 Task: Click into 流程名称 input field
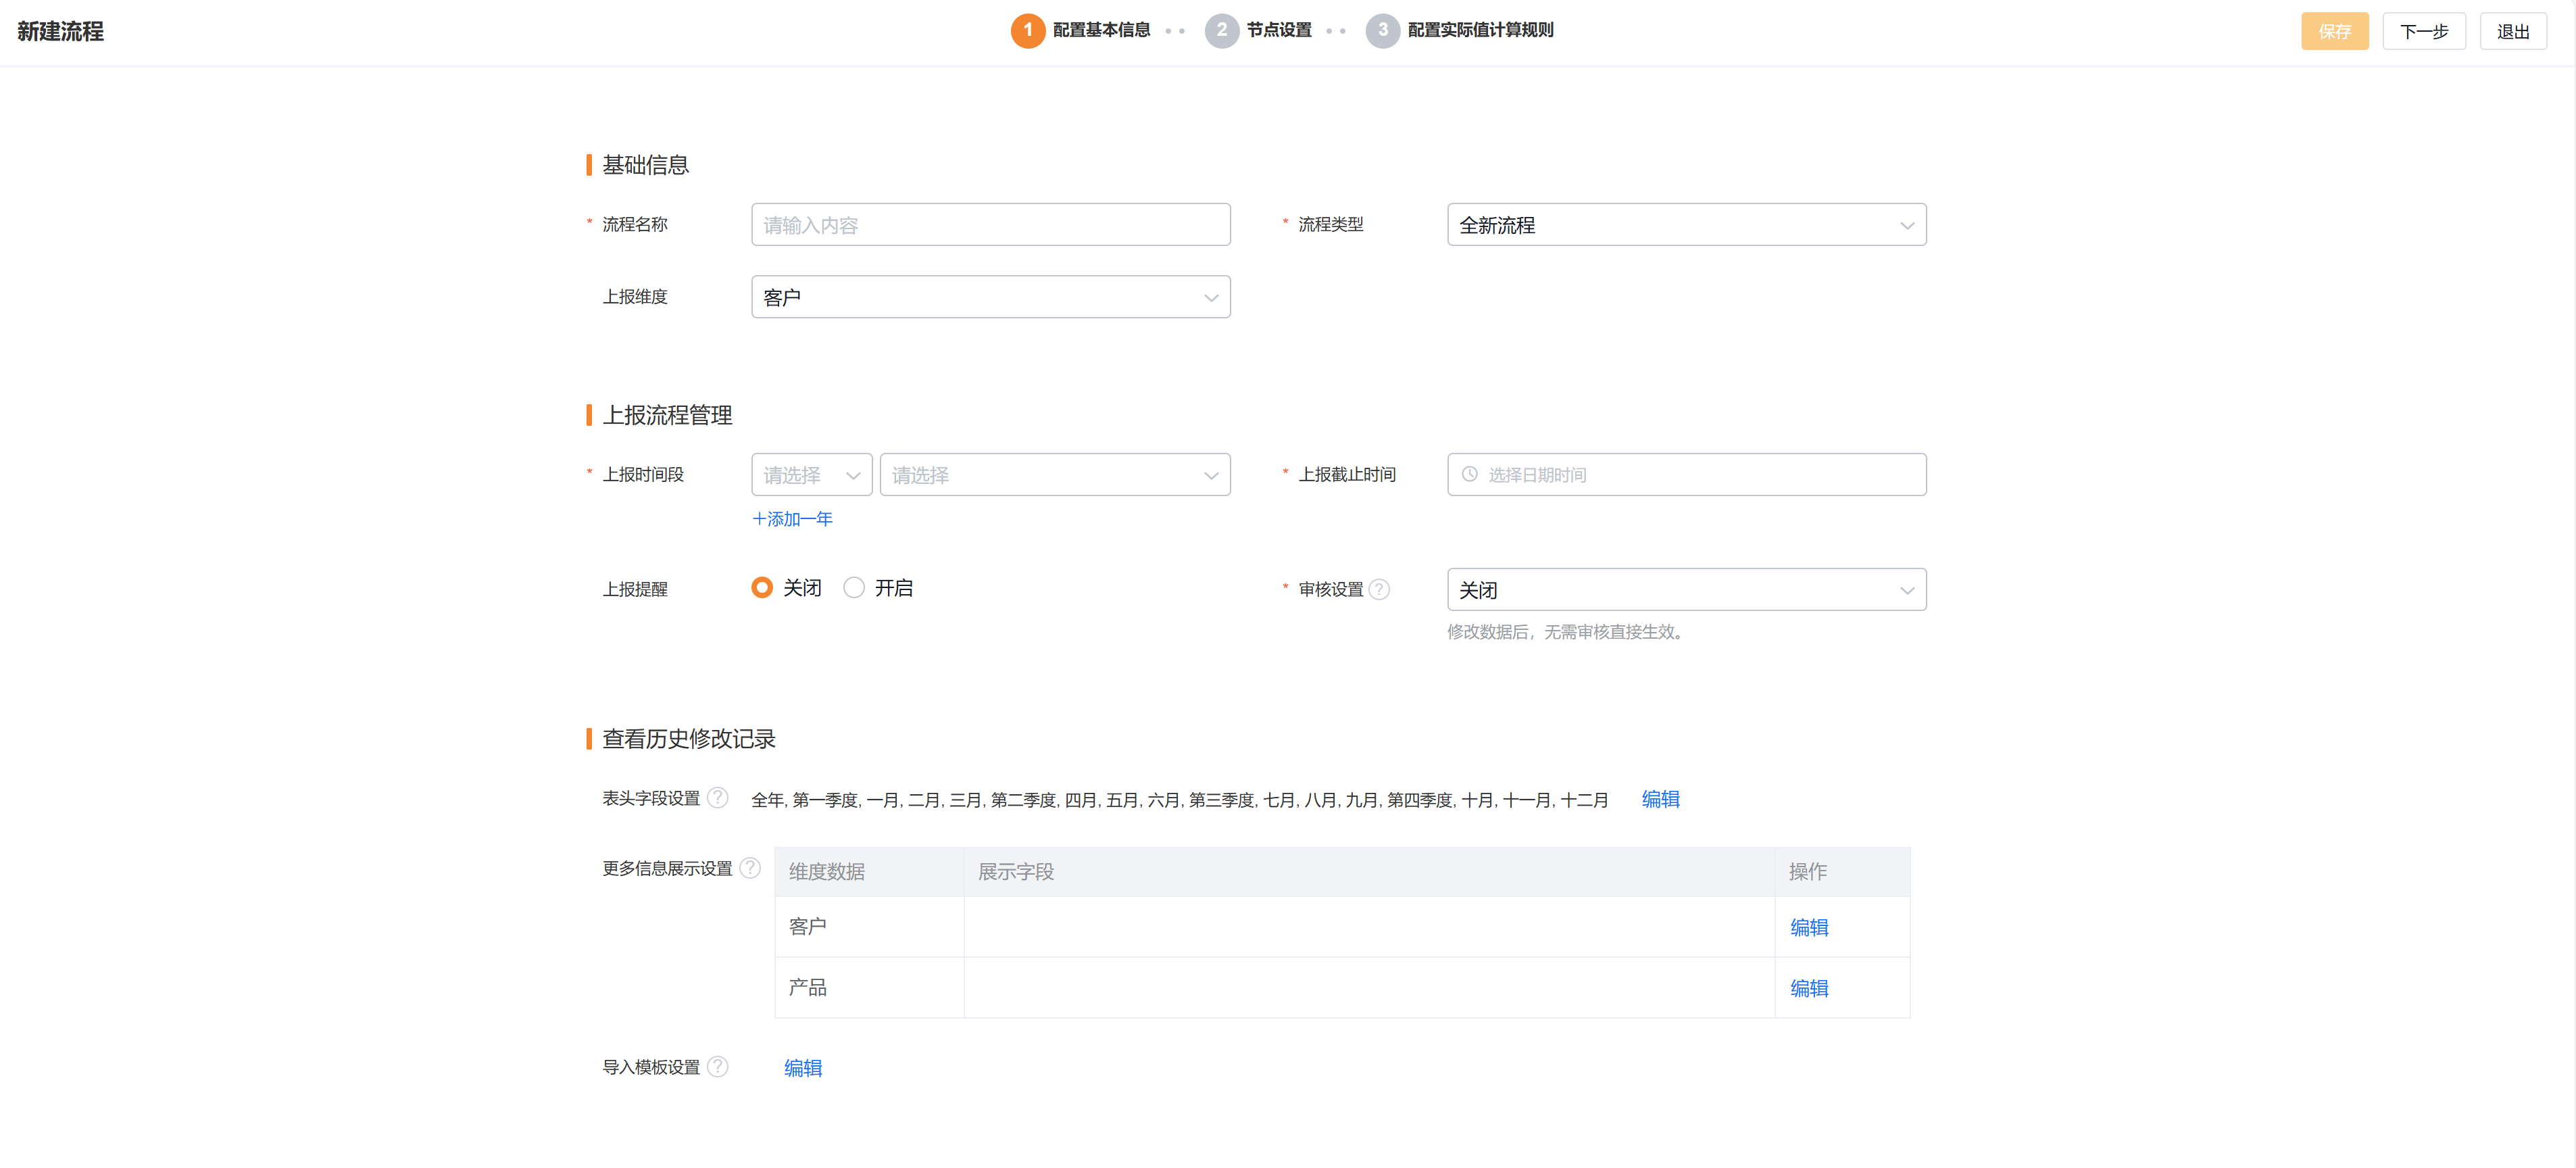[x=990, y=225]
